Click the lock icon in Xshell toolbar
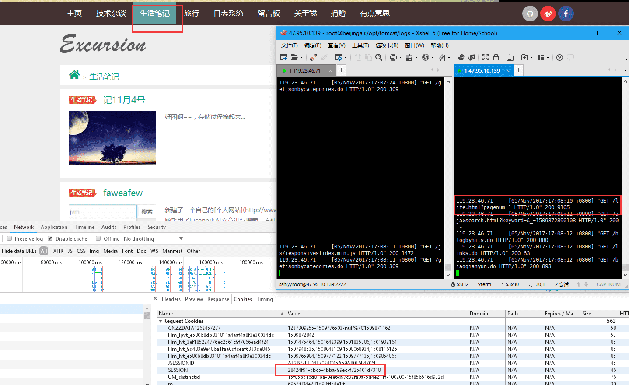 click(496, 57)
